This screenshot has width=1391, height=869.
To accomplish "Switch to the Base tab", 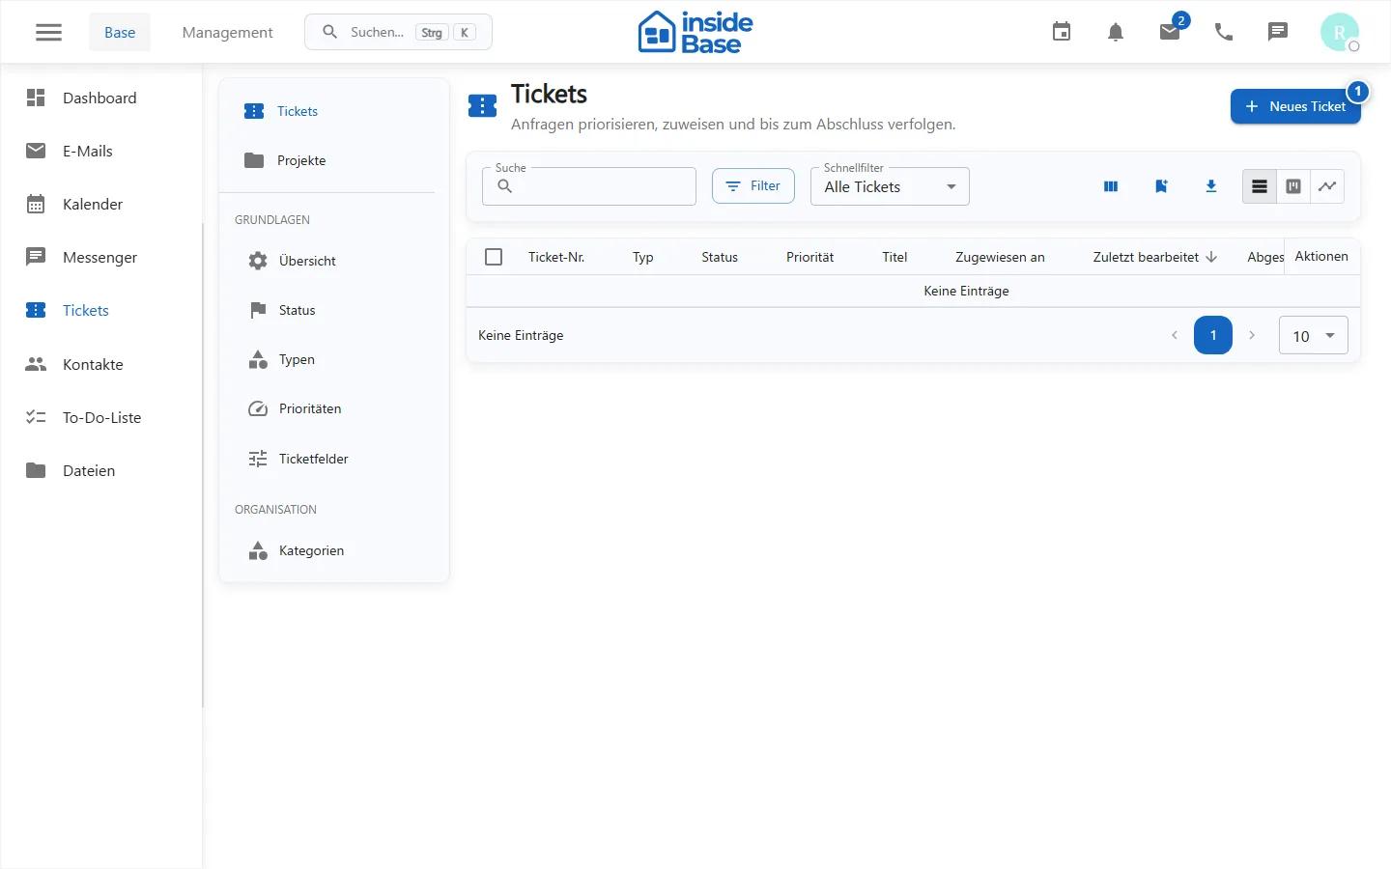I will click(120, 32).
